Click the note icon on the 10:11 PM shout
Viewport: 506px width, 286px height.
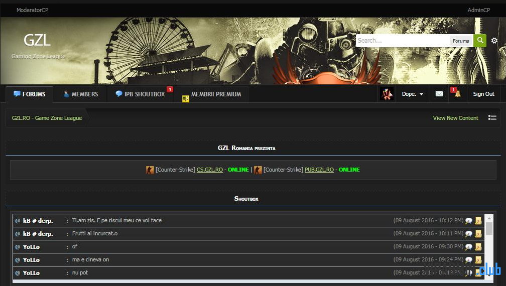pyautogui.click(x=478, y=234)
